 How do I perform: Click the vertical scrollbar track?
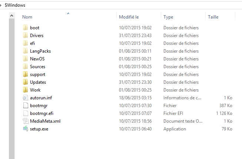(x=11, y=89)
